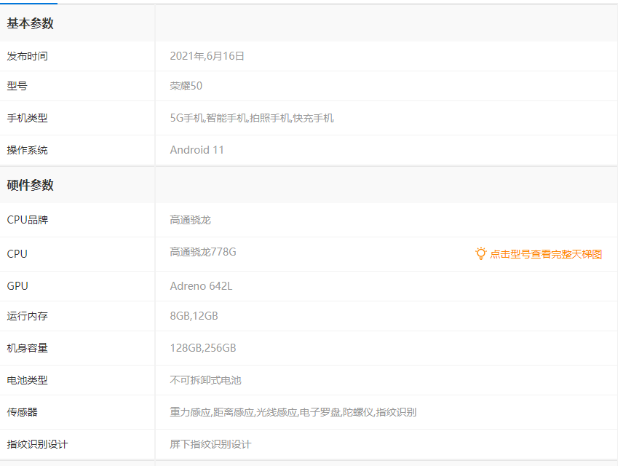623x466 pixels.
Task: Click the 运行内存 row label
Action: (x=28, y=316)
